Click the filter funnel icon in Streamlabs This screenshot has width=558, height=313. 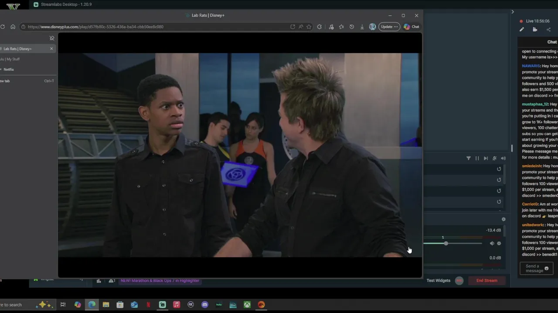469,158
